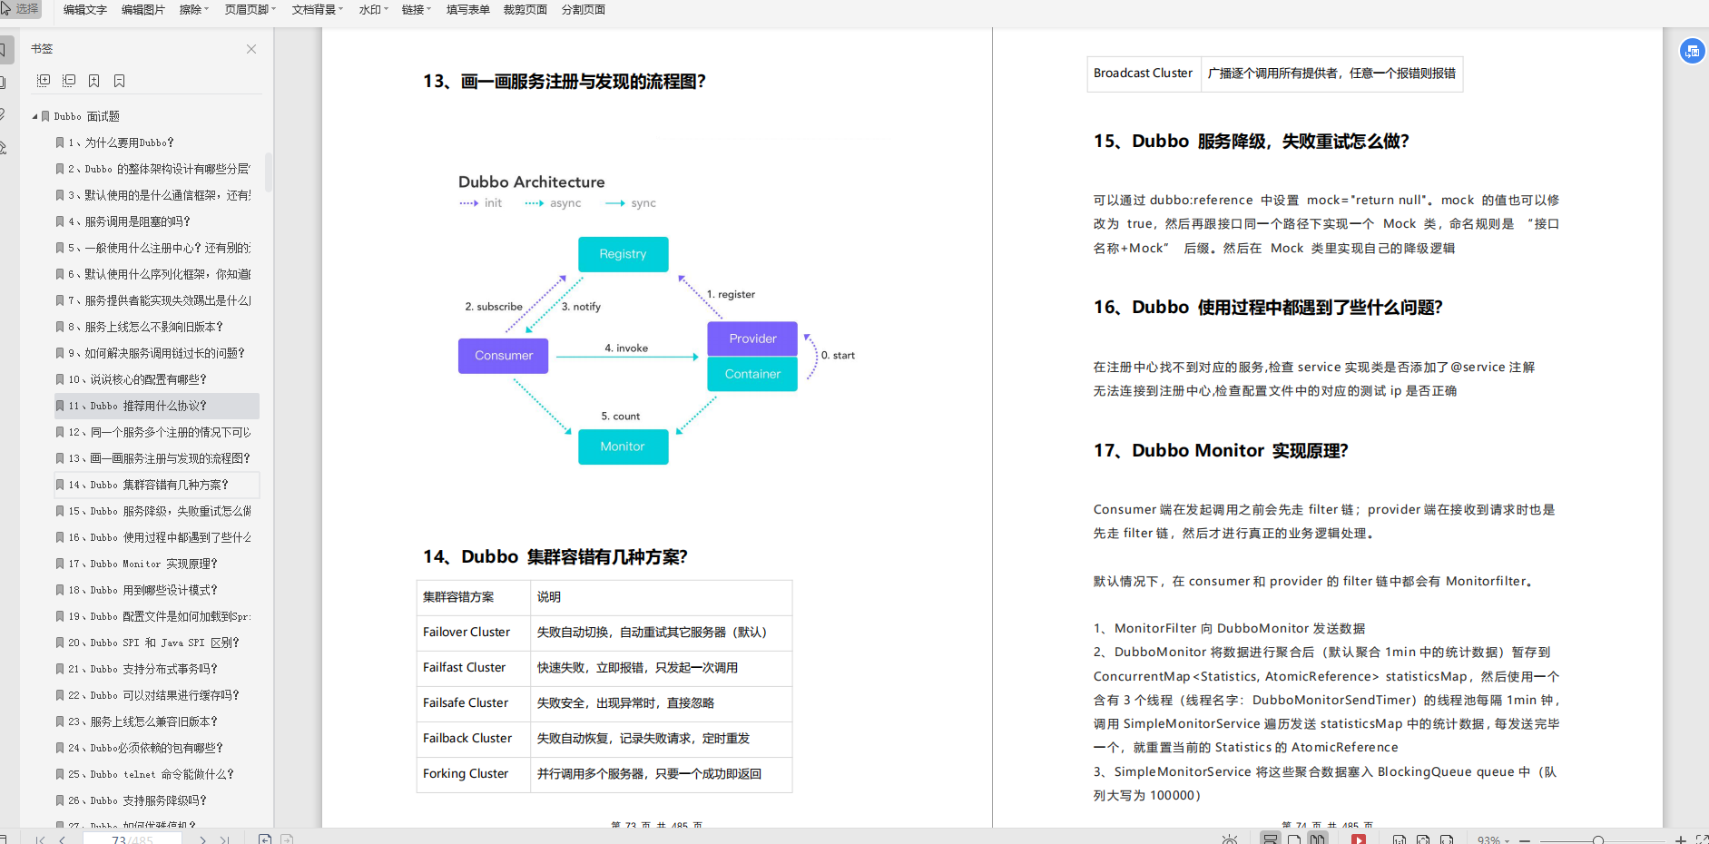Click the Registry box in the diagram
This screenshot has width=1709, height=844.
623,254
